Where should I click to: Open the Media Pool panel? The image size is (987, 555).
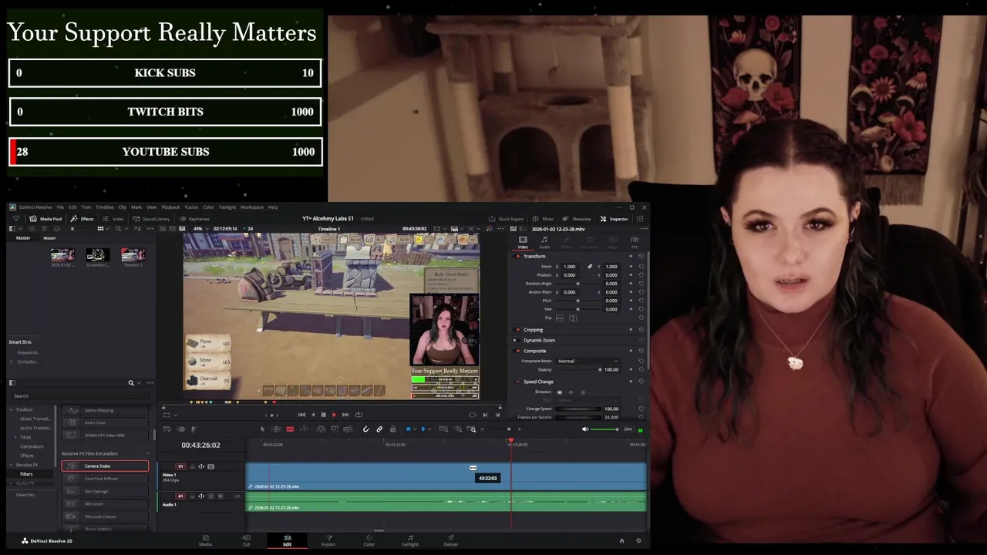click(45, 219)
